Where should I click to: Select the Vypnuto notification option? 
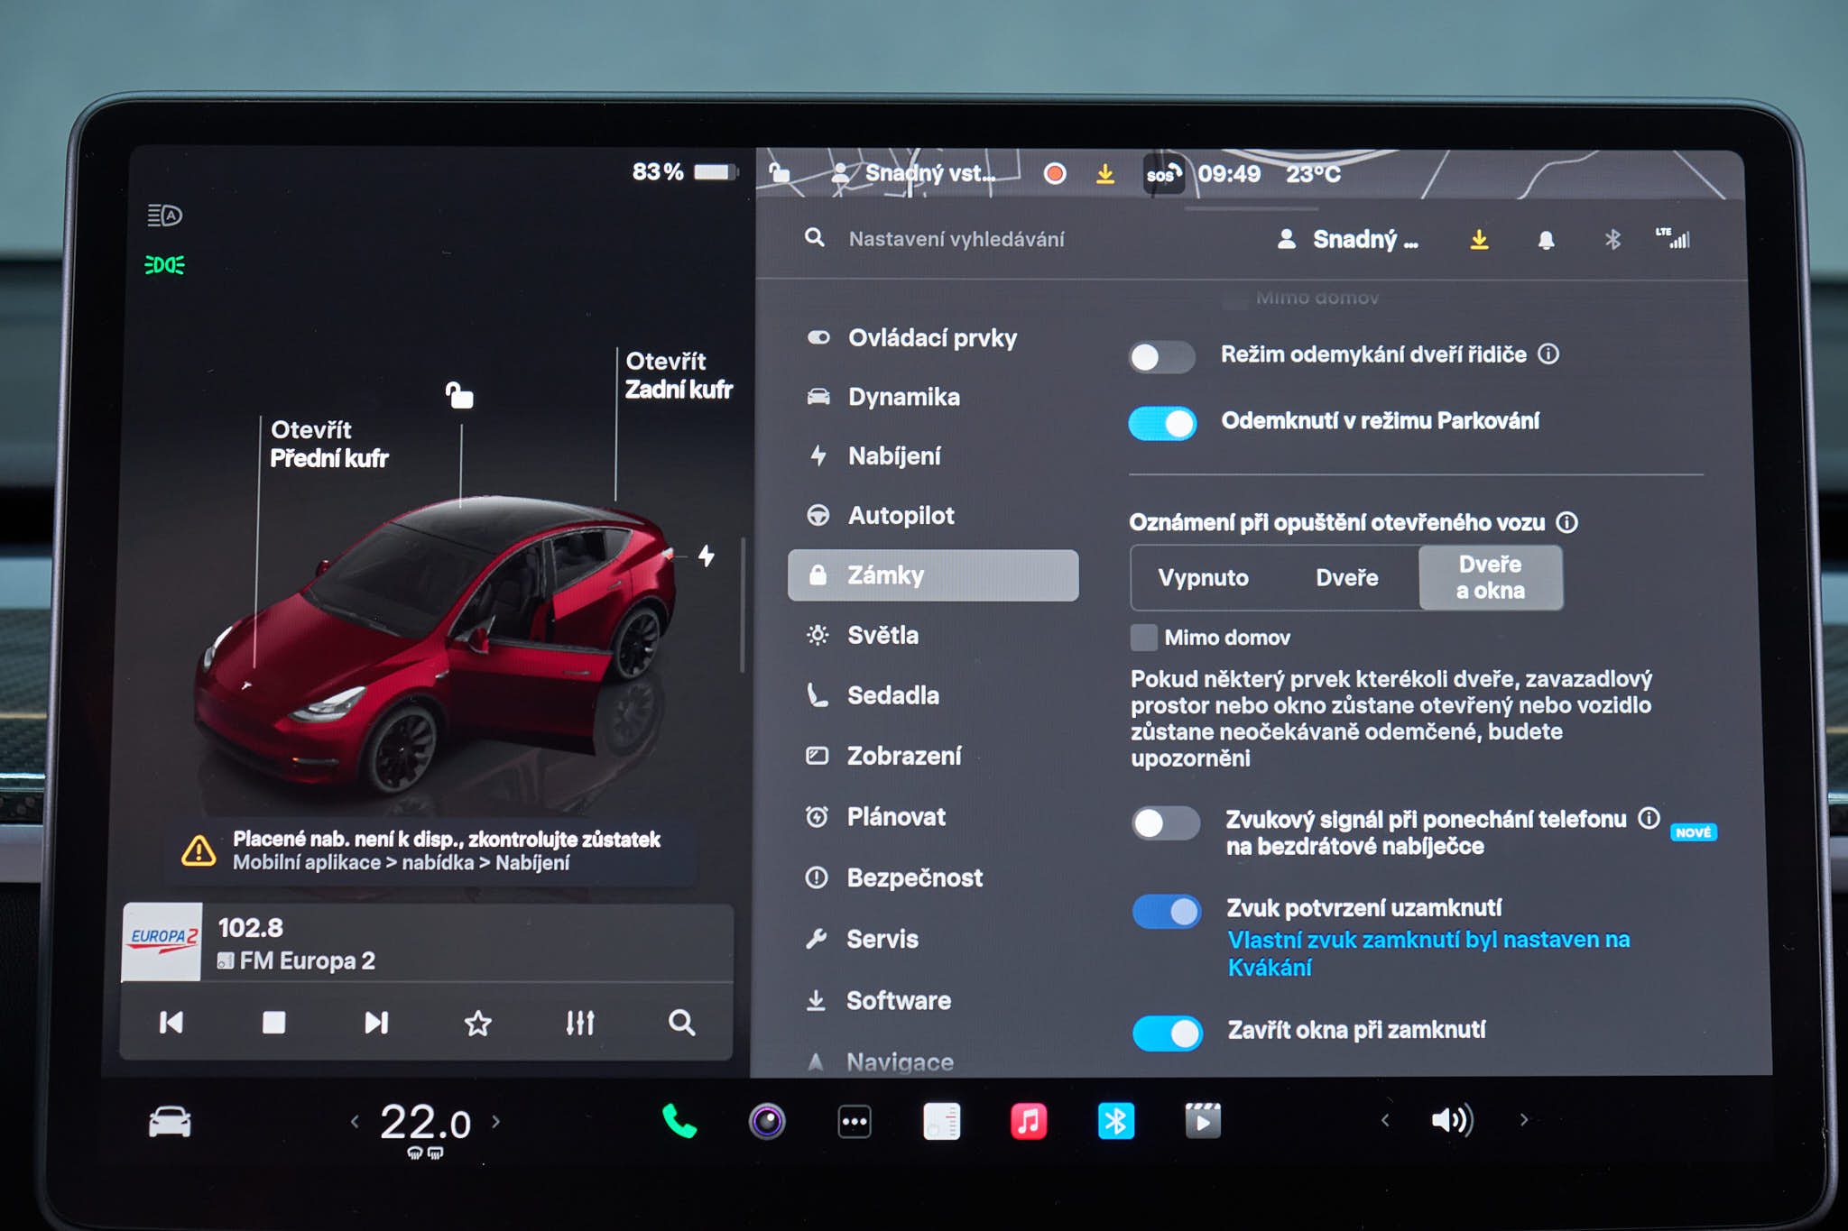(1203, 577)
